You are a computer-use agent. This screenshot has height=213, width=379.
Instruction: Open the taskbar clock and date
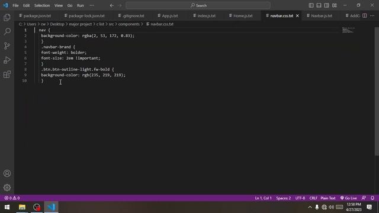click(x=354, y=207)
